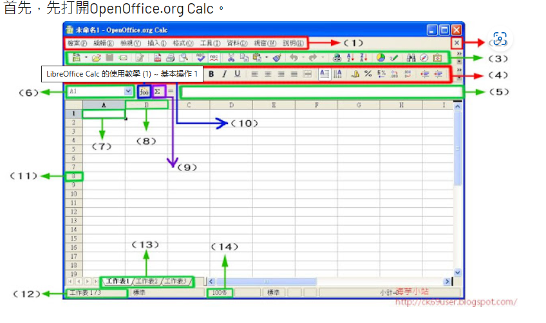Click the formula input line

tap(321, 92)
